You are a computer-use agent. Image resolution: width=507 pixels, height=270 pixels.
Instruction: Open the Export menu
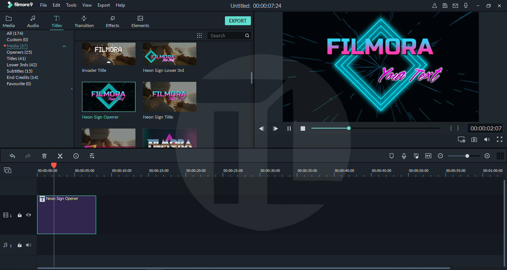pyautogui.click(x=104, y=5)
